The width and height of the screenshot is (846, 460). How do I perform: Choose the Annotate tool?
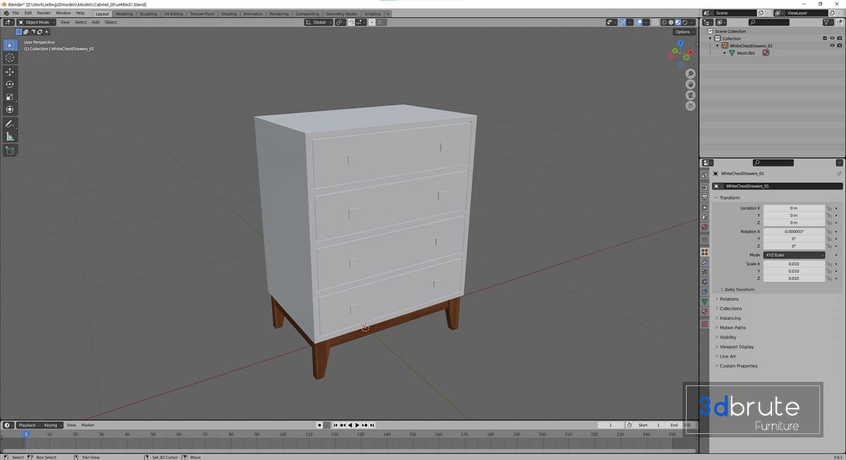coord(10,124)
